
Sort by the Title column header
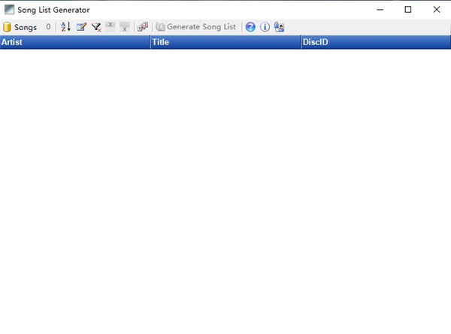click(x=225, y=42)
